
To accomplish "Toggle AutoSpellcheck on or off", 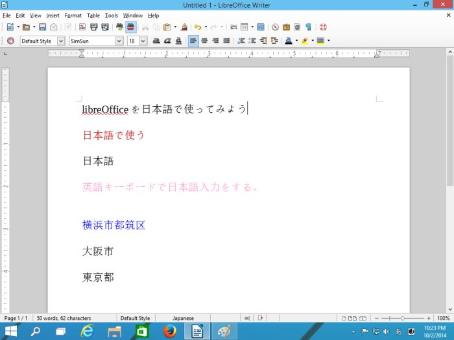I will (x=130, y=27).
